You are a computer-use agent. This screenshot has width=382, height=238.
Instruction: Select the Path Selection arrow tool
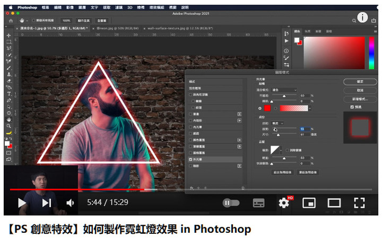pyautogui.click(x=9, y=107)
